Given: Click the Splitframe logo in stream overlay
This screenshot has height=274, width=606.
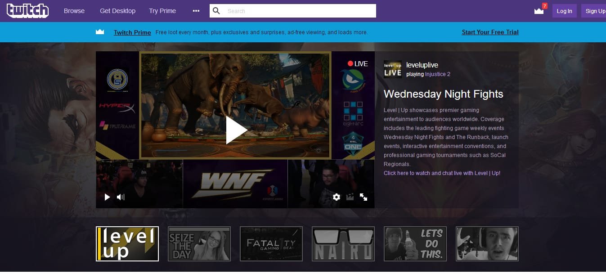Looking at the screenshot, I should 117,126.
